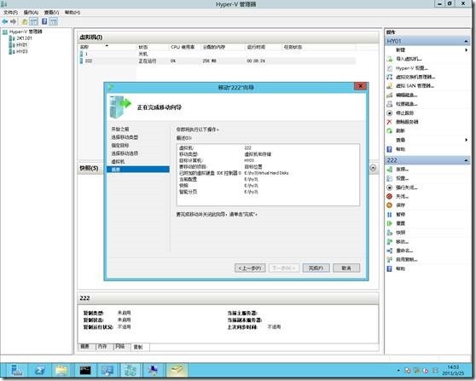The image size is (476, 381).
Task: Click the Pause (暂停) icon for 222
Action: (390, 215)
